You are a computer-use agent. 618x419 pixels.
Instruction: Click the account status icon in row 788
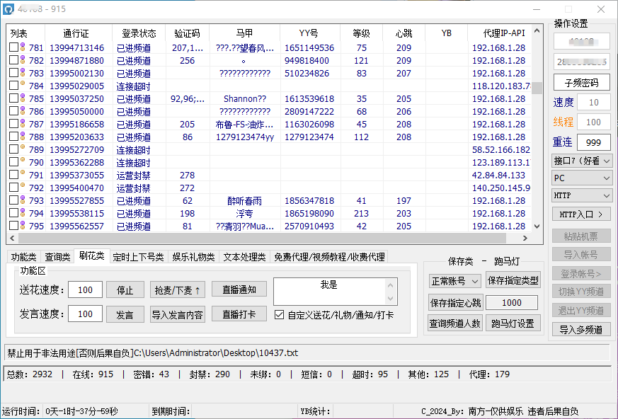[23, 137]
